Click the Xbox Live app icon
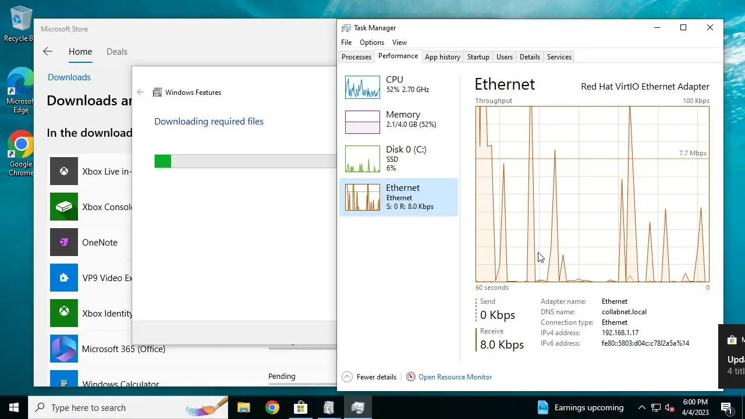Viewport: 745px width, 419px height. [x=64, y=171]
